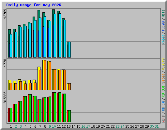Viewport: 167px width, 130px height.
Task: Select day 30 on the x-axis
Action: point(152,126)
